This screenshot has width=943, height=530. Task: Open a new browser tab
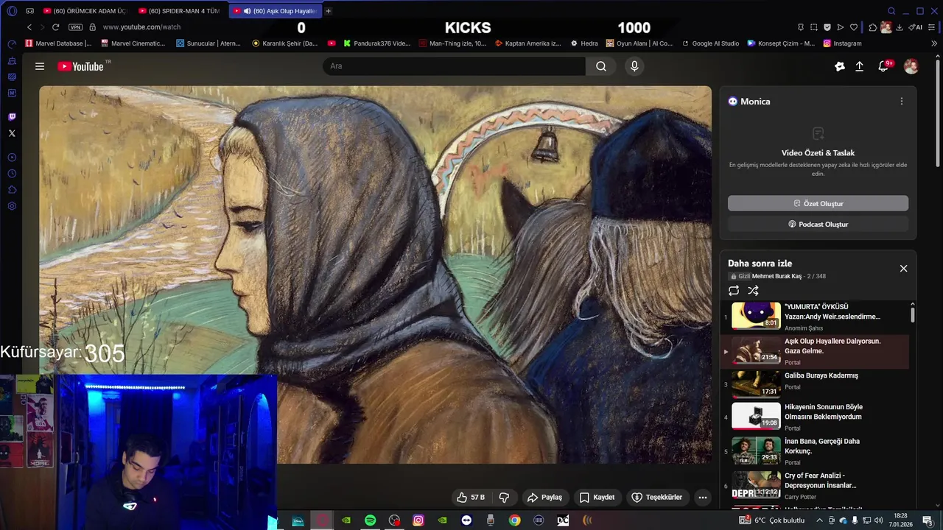tap(329, 11)
